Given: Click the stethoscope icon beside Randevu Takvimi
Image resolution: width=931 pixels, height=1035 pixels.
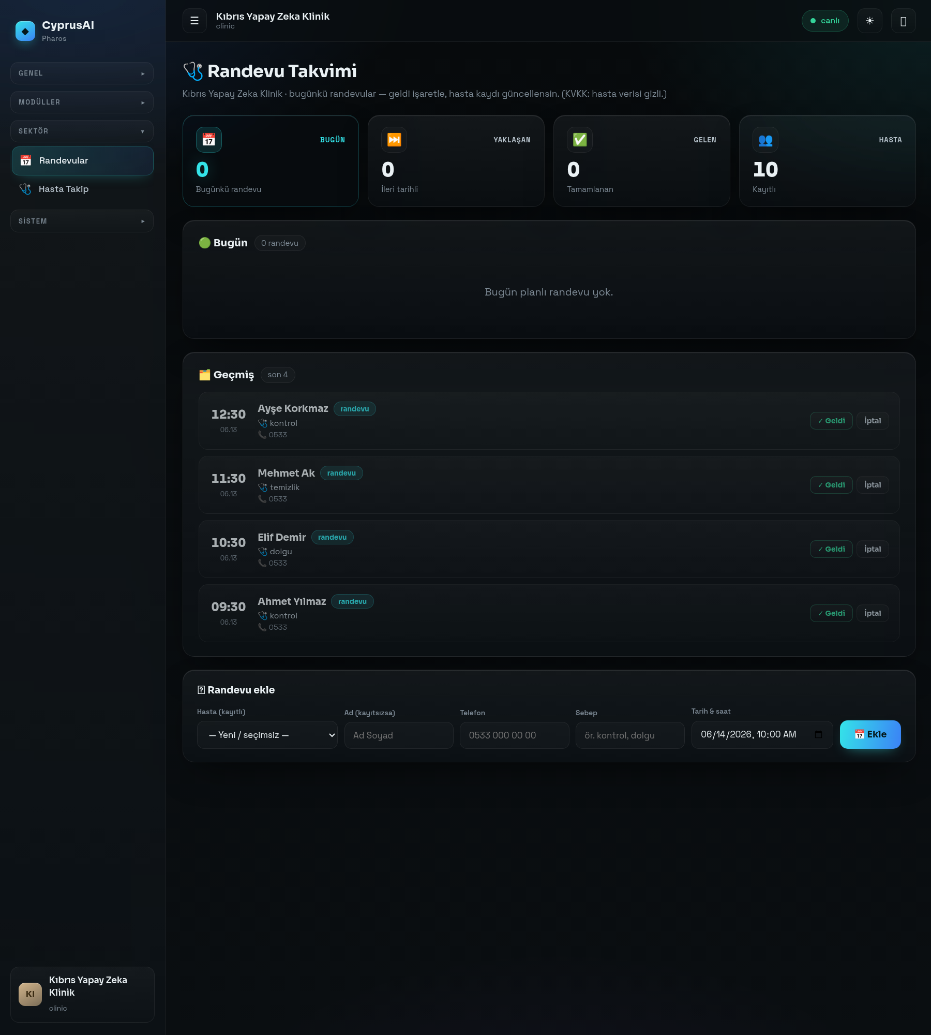Looking at the screenshot, I should 193,71.
